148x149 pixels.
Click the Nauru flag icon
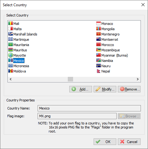click(x=99, y=66)
